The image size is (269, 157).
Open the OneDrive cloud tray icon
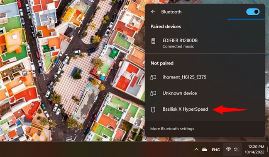click(204, 150)
